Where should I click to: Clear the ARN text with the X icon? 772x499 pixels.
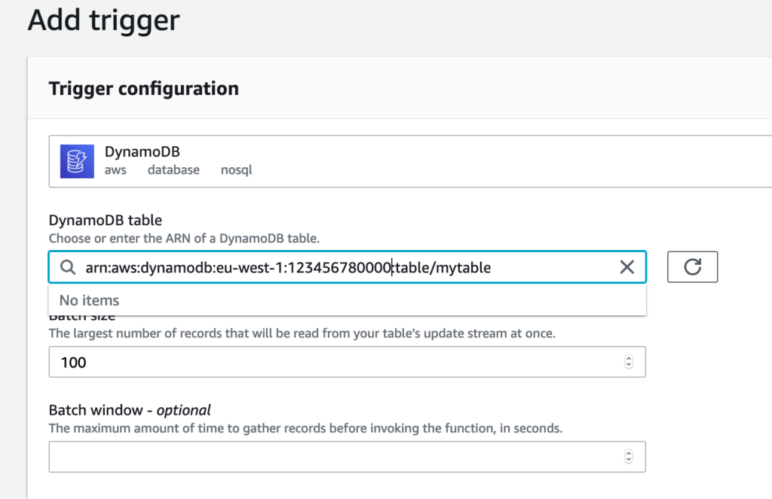coord(626,267)
